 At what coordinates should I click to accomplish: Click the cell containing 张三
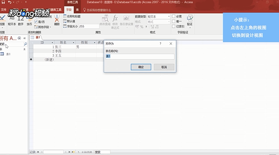point(65,47)
